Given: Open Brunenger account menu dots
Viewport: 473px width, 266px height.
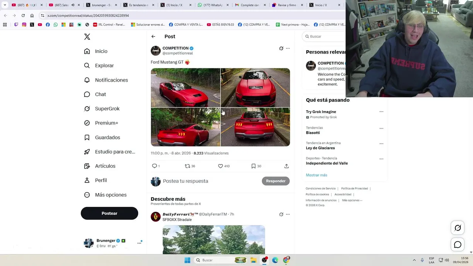Looking at the screenshot, I should (139, 243).
